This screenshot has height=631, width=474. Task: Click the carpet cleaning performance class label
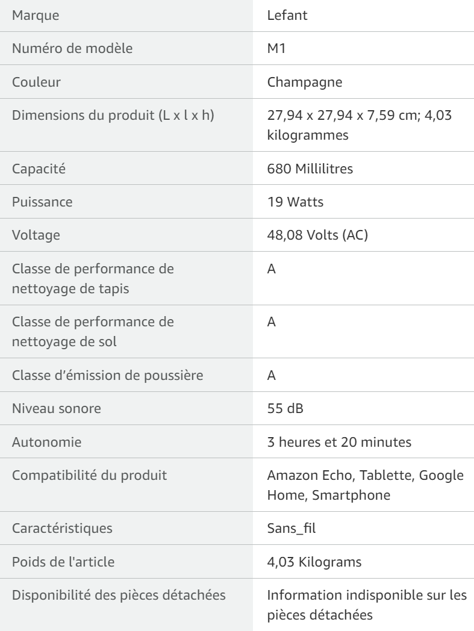[93, 279]
